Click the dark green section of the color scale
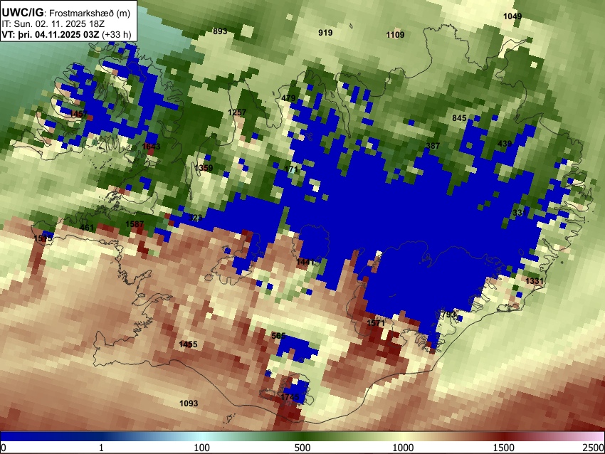 (x=302, y=436)
